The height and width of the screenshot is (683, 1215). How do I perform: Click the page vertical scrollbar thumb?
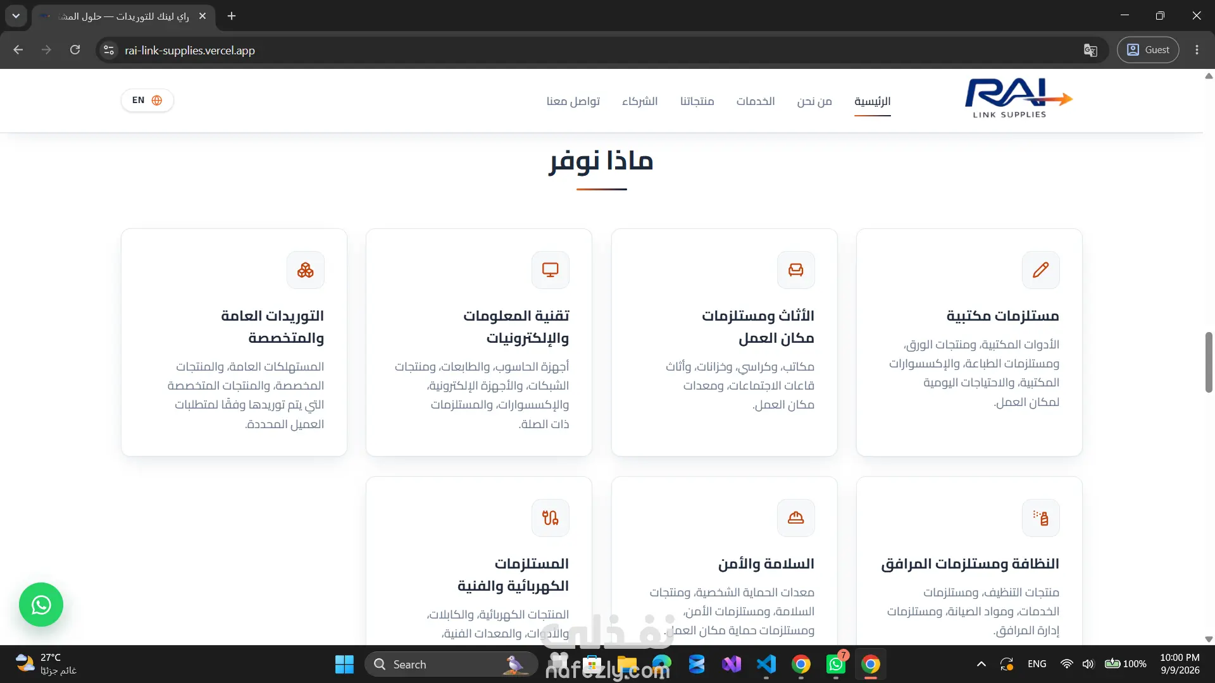point(1209,362)
